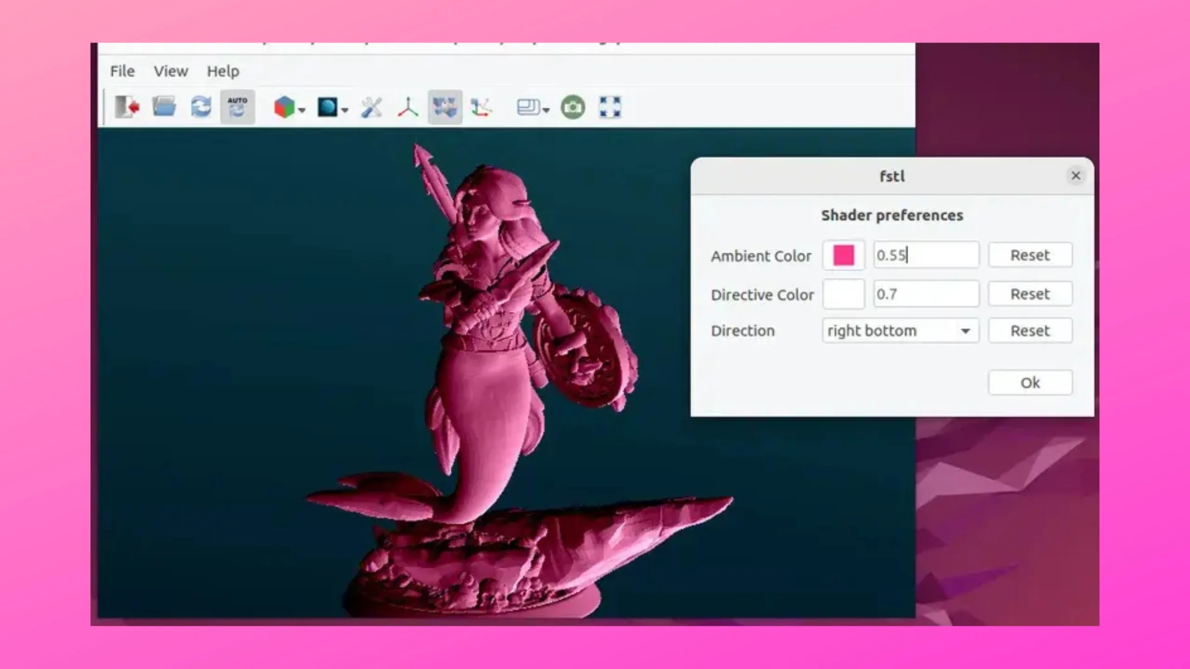Open the stacked-windows view dropdown arrow
This screenshot has height=669, width=1190.
coord(546,111)
